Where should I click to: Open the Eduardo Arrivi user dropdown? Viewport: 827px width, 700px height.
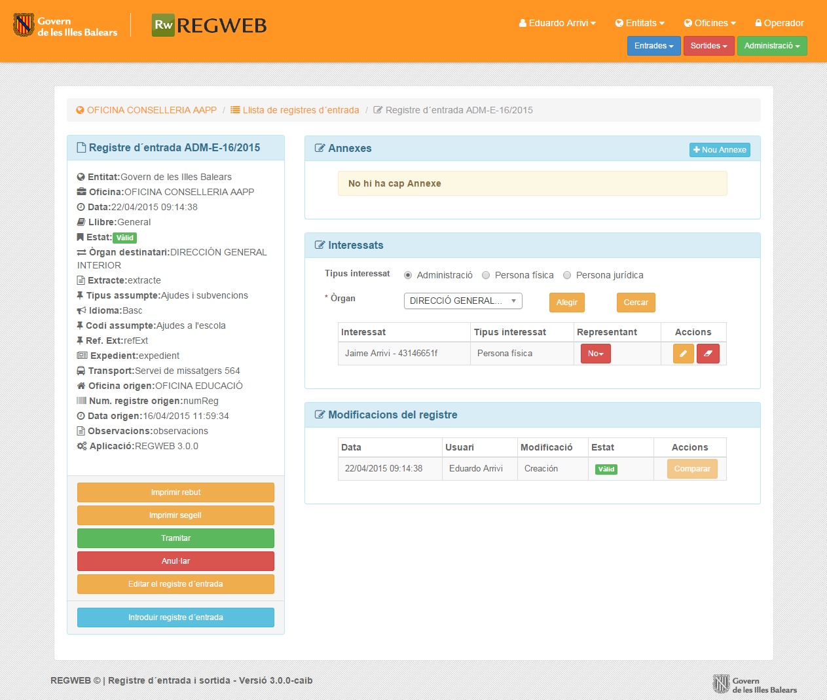pyautogui.click(x=557, y=23)
